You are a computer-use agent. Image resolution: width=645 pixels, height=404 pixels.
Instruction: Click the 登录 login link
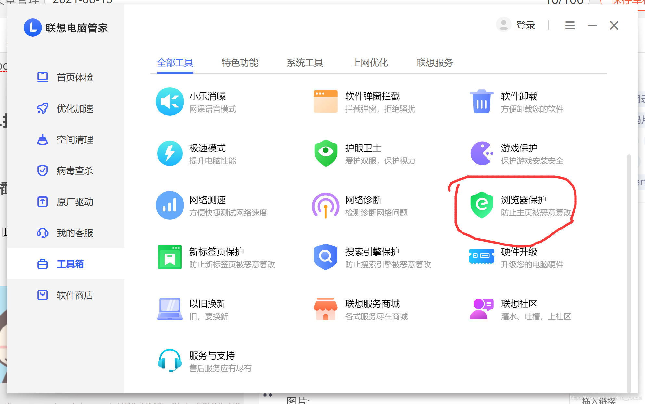point(525,25)
